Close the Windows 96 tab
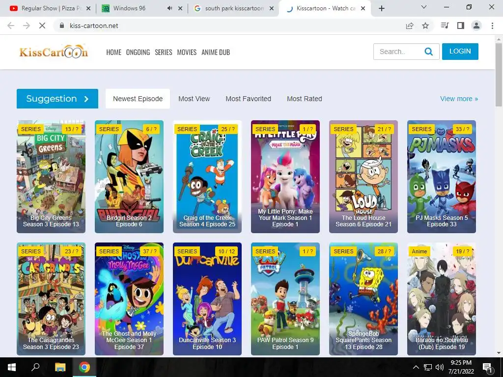This screenshot has width=503, height=377. [x=180, y=8]
